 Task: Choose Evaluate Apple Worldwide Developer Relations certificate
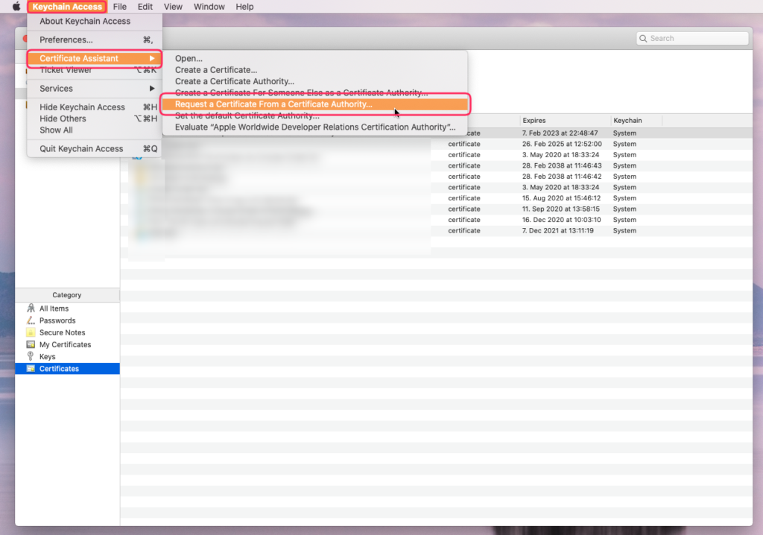point(315,127)
